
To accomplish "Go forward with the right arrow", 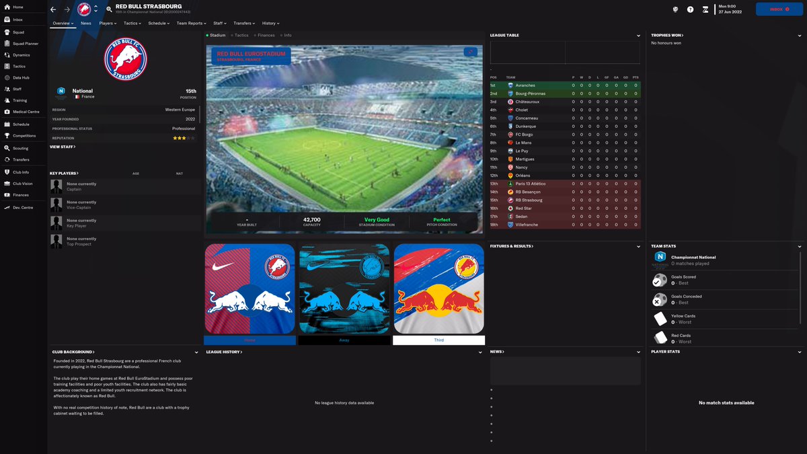I will tap(67, 9).
